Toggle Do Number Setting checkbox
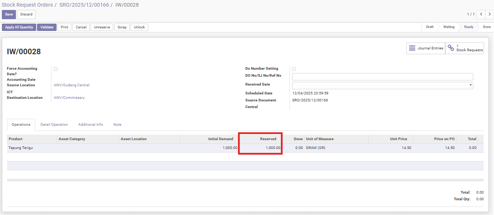Screen dimensions: 494x215 pyautogui.click(x=294, y=69)
